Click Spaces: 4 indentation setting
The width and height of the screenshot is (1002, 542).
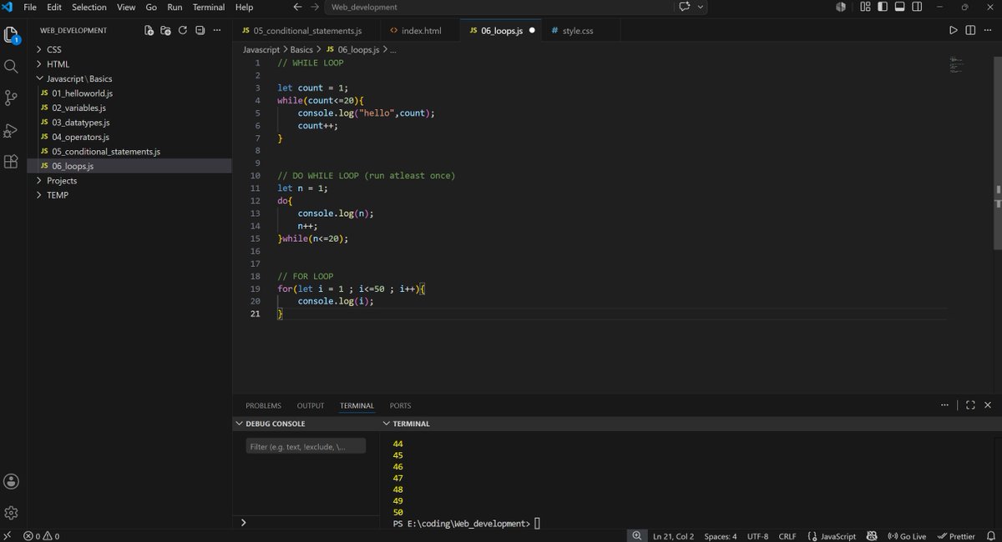click(x=721, y=536)
